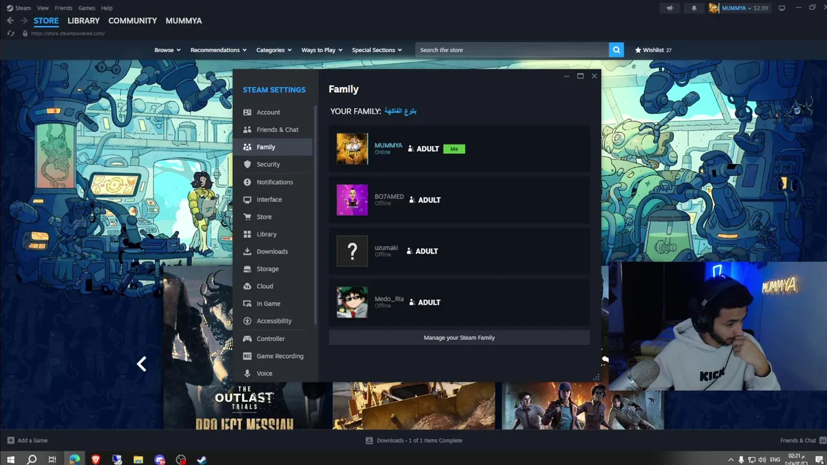The height and width of the screenshot is (465, 827).
Task: Open the Library grid icon in settings
Action: (x=247, y=234)
